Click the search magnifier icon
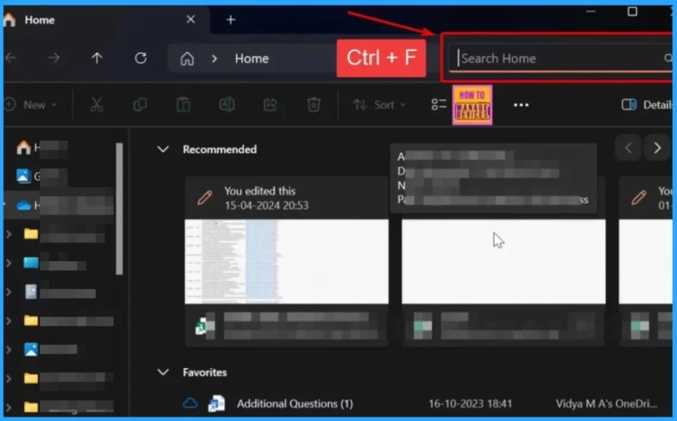 coord(668,58)
